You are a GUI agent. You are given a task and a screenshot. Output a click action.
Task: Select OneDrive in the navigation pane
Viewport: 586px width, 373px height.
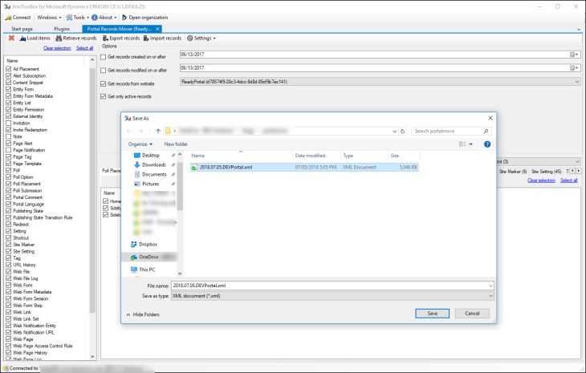pyautogui.click(x=149, y=257)
